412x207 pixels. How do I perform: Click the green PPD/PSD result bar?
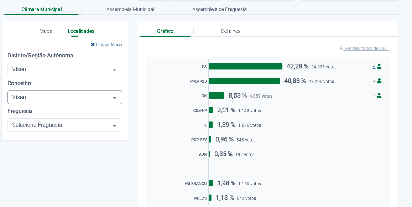point(244,81)
